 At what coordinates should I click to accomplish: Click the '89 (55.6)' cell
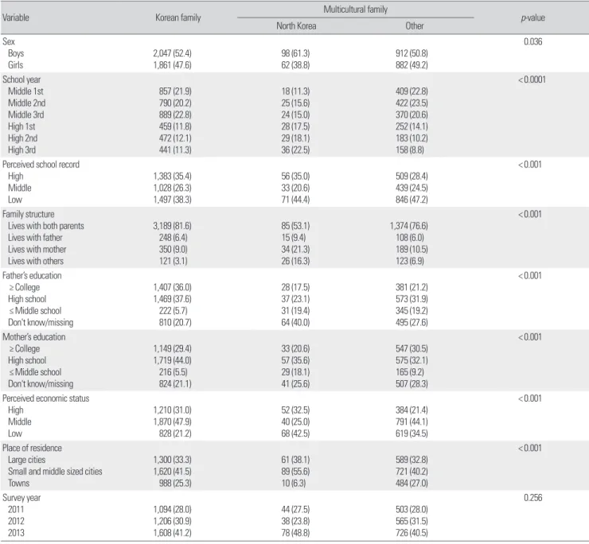coord(295,471)
